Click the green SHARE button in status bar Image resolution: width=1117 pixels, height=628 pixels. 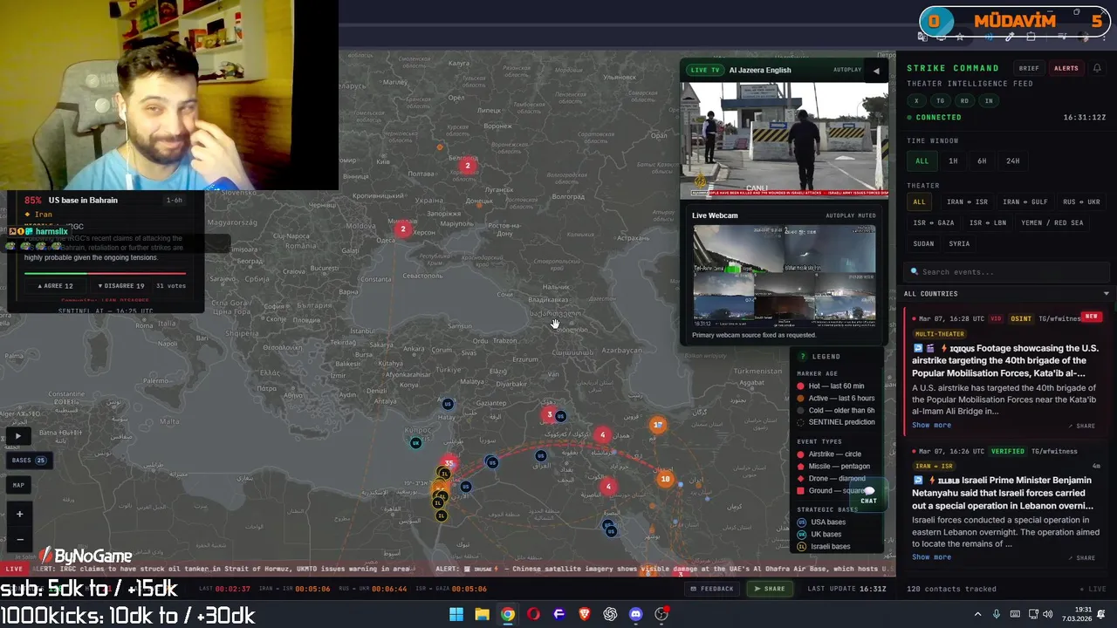[x=770, y=589]
